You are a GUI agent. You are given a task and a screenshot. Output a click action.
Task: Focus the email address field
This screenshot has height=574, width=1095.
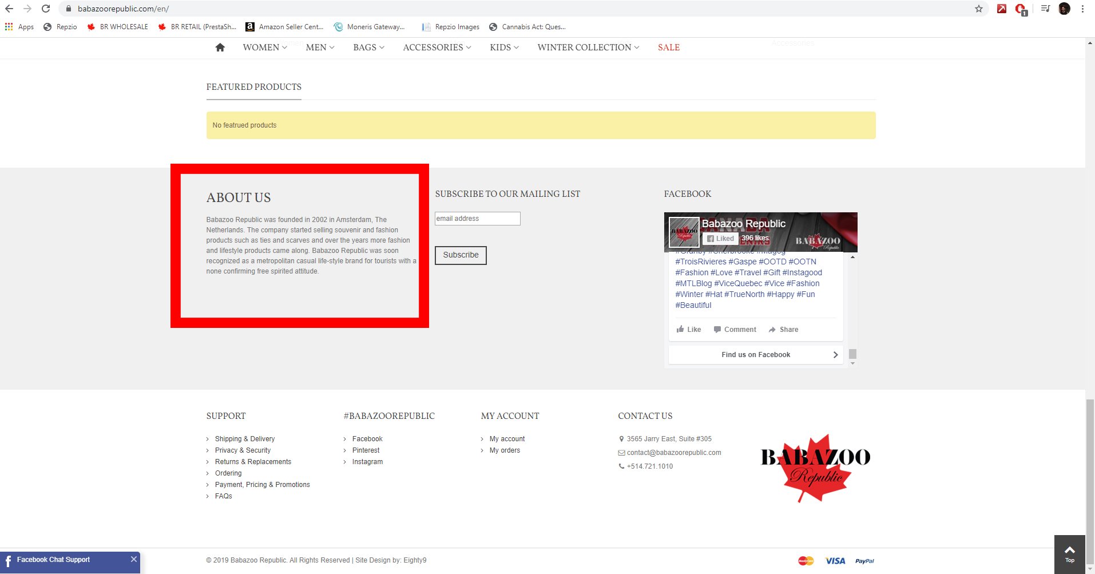[x=478, y=219]
